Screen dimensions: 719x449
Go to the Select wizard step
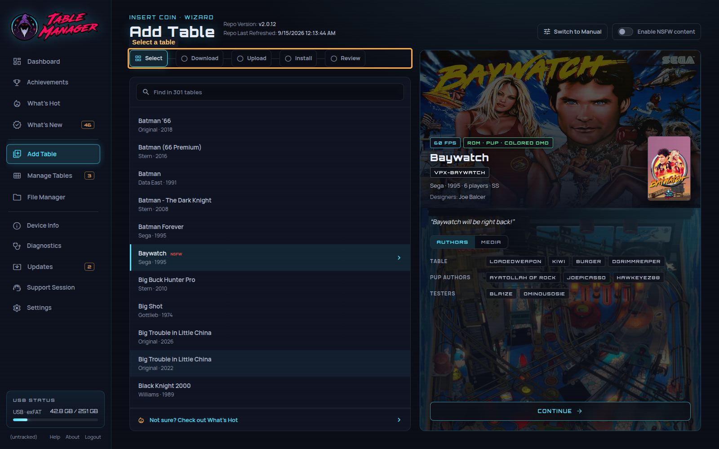pyautogui.click(x=149, y=58)
